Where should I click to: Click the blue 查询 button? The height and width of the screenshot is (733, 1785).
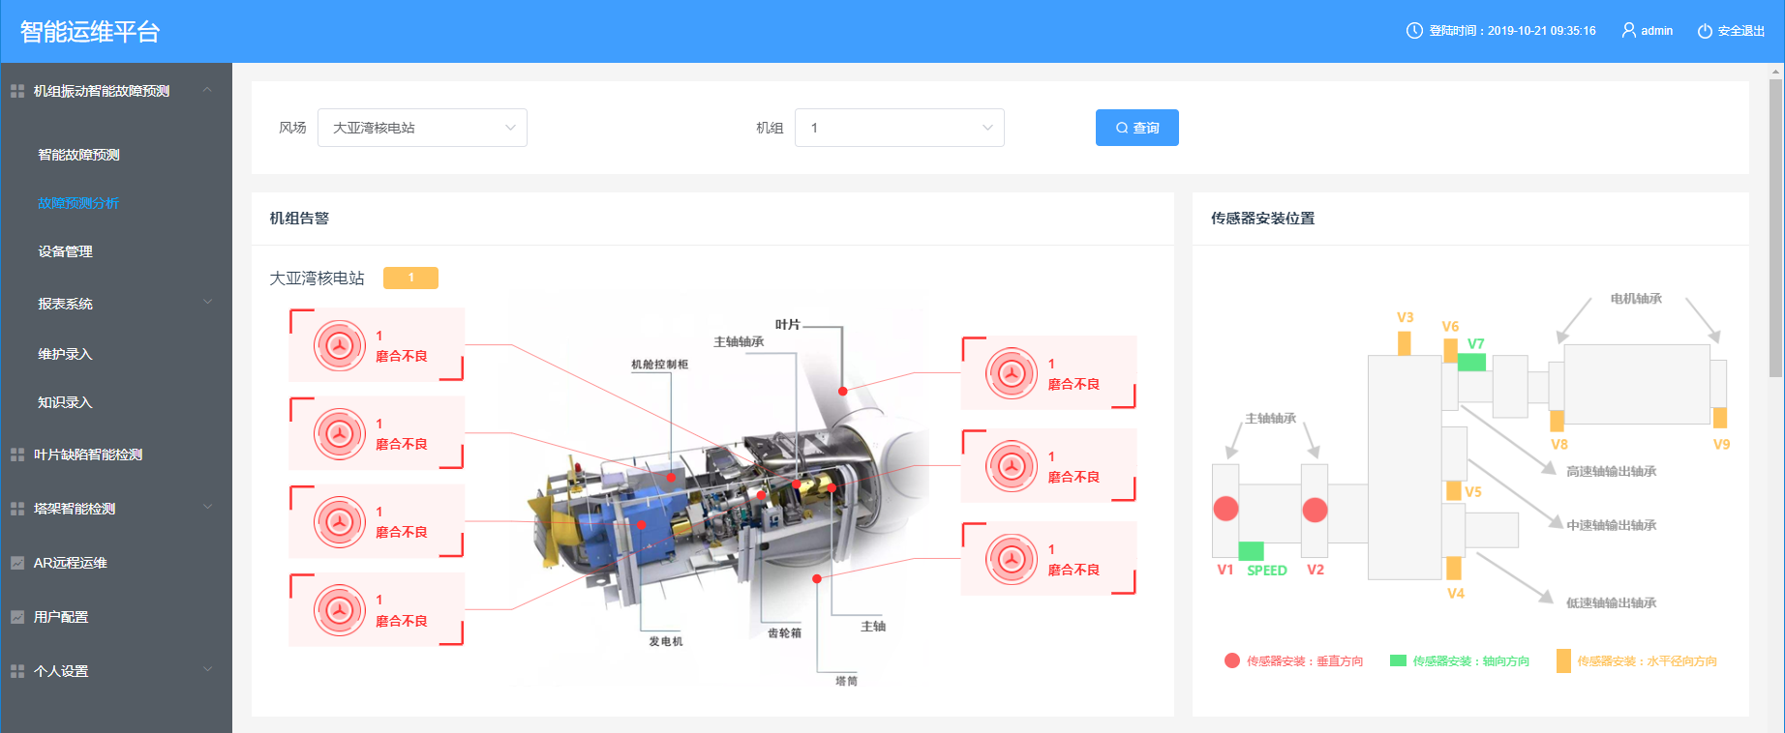pos(1137,128)
